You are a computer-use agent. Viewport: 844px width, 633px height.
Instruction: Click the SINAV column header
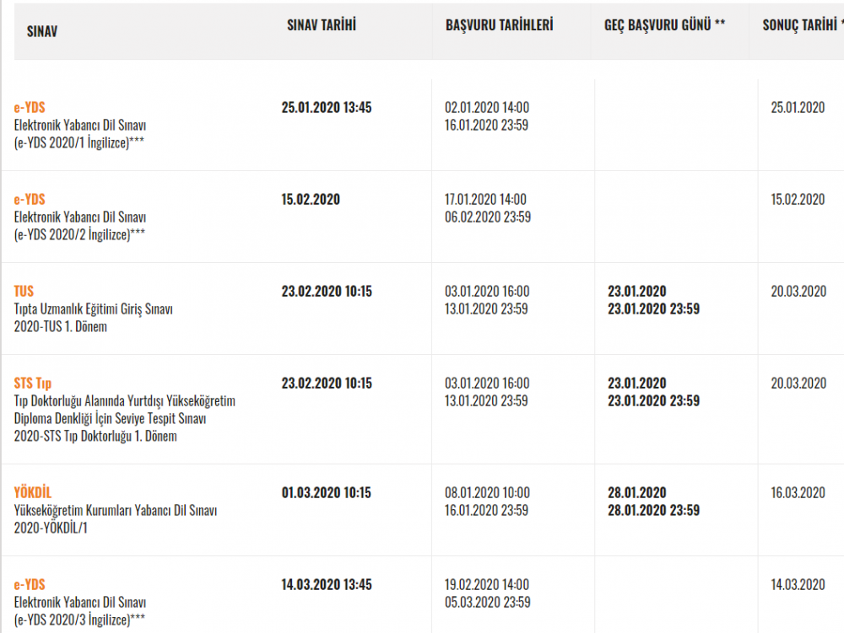point(42,30)
